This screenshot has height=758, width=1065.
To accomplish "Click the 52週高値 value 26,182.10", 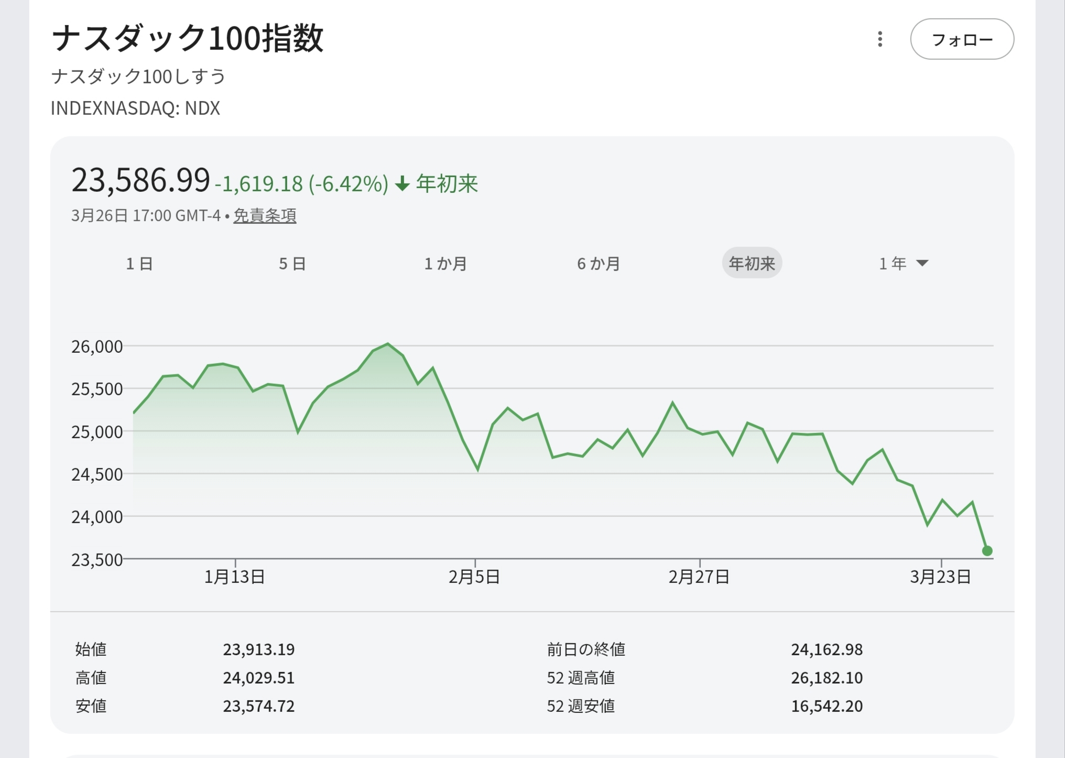I will coord(827,678).
